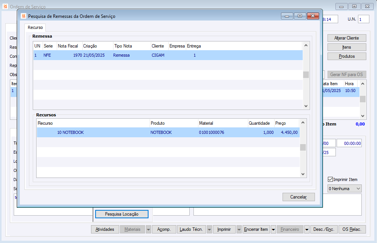This screenshot has height=243, width=377.
Task: Click the CIGAM client cell
Action: pyautogui.click(x=158, y=55)
